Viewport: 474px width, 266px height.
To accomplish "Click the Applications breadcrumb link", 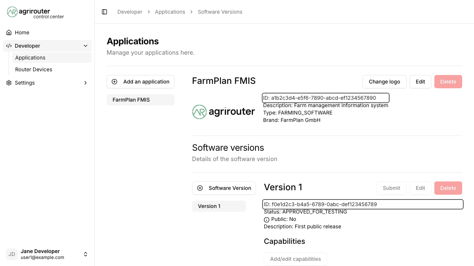I will 170,12.
